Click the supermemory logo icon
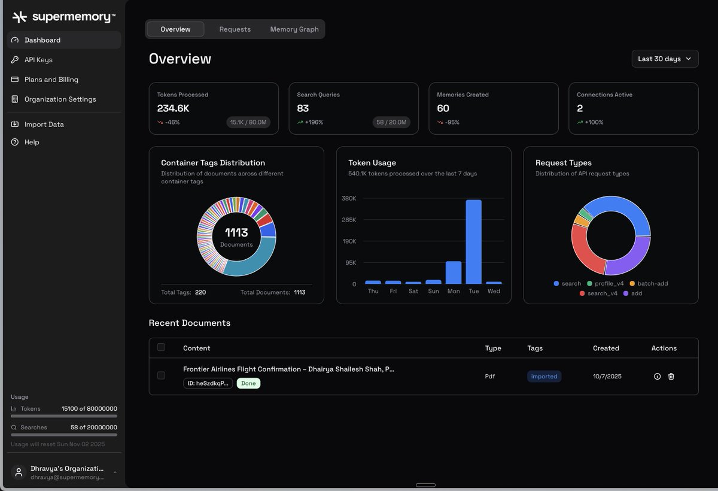This screenshot has width=718, height=491. pyautogui.click(x=20, y=17)
